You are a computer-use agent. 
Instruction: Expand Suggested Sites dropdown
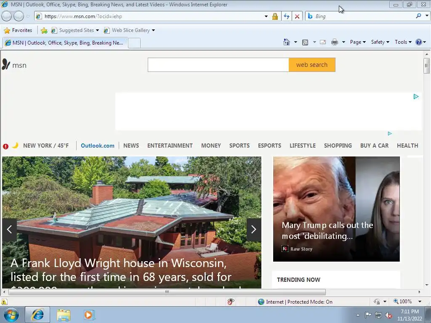[x=97, y=30]
